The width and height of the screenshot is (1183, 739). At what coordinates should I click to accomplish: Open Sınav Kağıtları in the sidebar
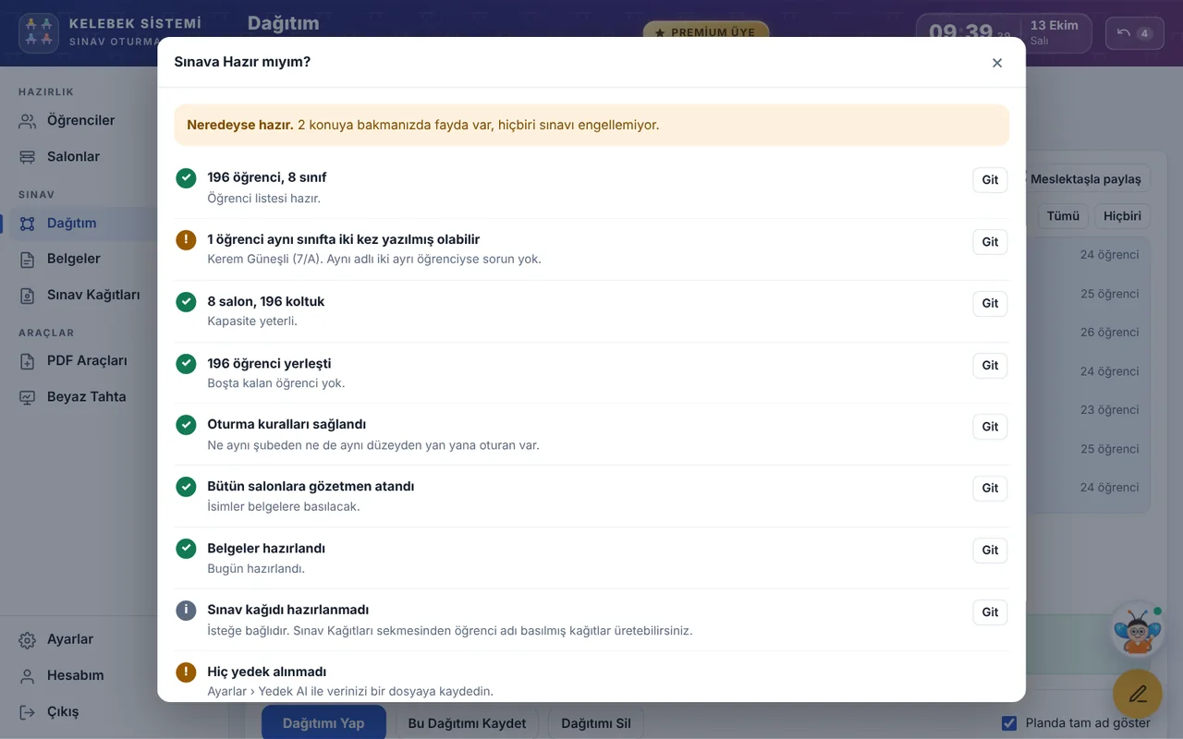79,296
